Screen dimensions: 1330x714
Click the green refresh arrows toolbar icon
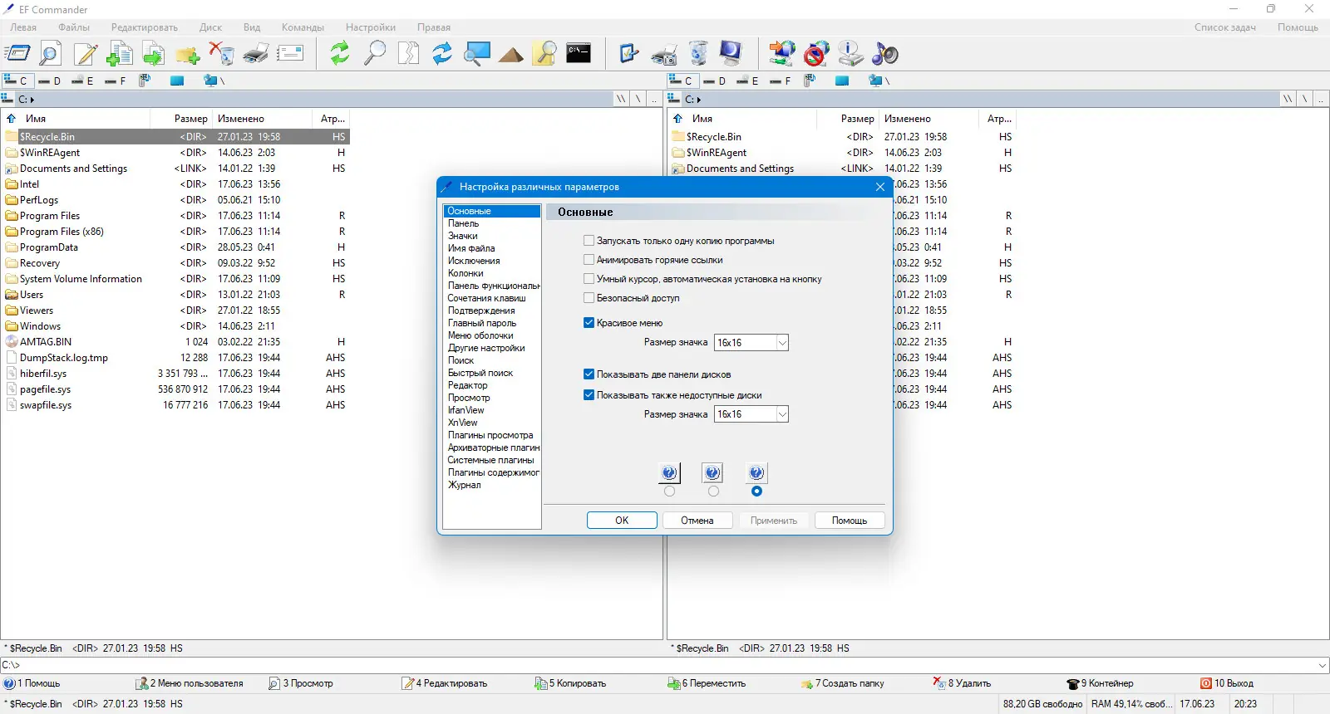pos(340,54)
